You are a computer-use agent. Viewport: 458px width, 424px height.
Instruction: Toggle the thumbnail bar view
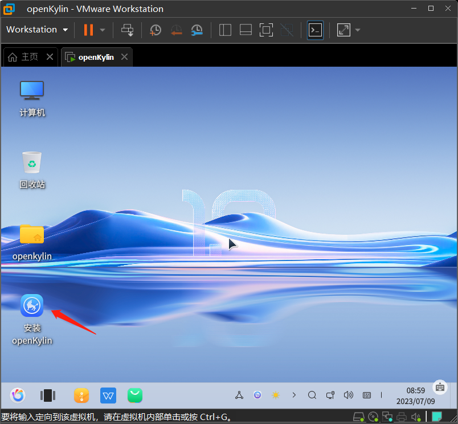[x=246, y=30]
